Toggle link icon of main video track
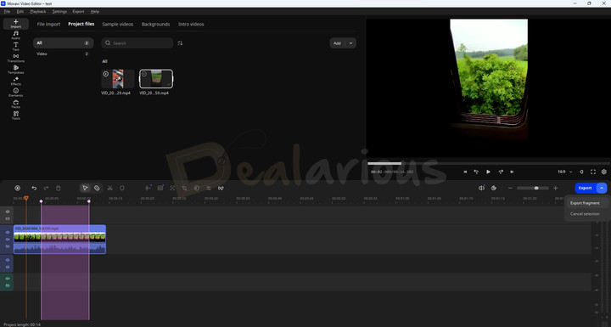The image size is (611, 327). [8, 246]
